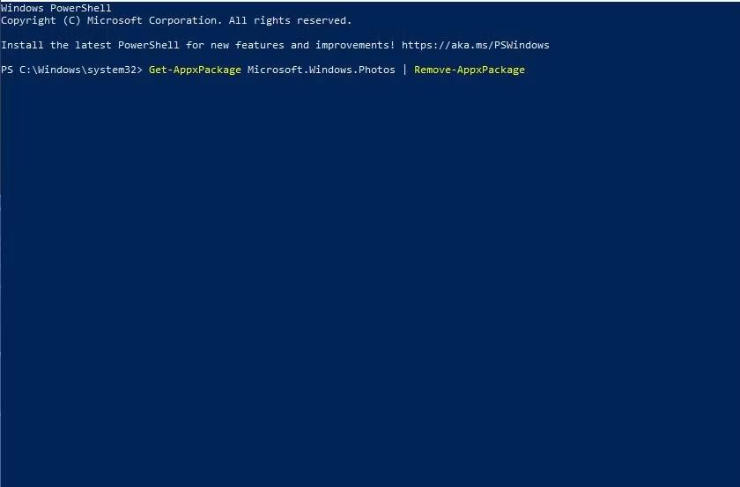This screenshot has width=740, height=487.
Task: Click the Remove-AppxPackage cmdlet text
Action: tap(470, 70)
